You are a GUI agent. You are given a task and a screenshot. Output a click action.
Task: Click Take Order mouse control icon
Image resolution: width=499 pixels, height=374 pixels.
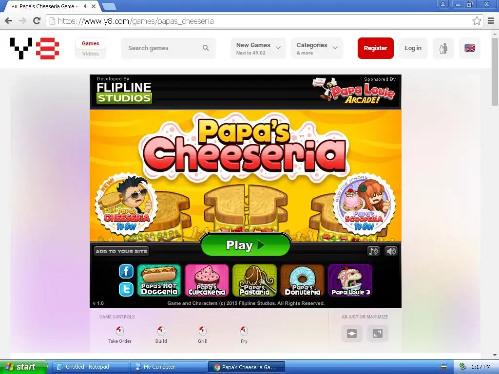point(120,331)
